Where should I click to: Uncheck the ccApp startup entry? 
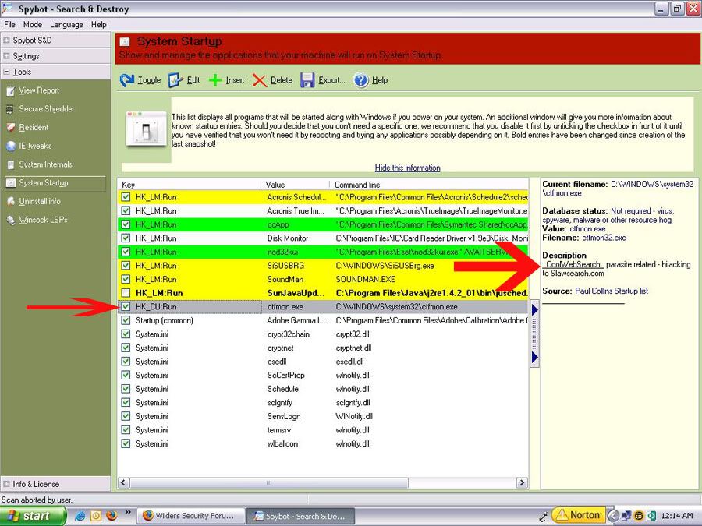(126, 224)
